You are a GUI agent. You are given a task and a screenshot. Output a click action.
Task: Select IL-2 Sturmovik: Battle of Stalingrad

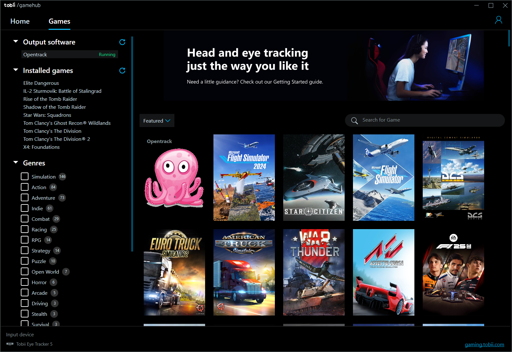(x=62, y=91)
